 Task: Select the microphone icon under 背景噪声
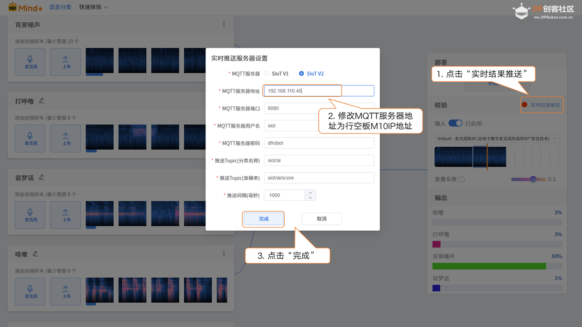pos(30,61)
